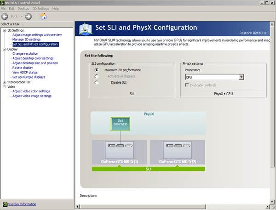Click the Dell 3007WFP monitor box

pos(119,124)
